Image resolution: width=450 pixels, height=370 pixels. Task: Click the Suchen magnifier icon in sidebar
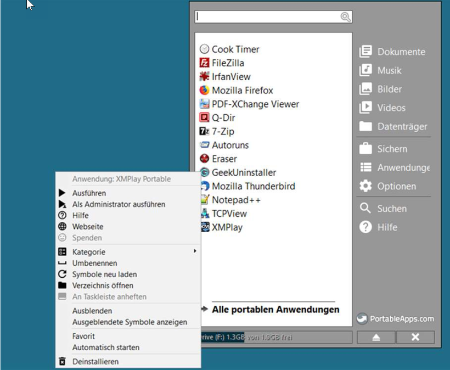(x=365, y=208)
